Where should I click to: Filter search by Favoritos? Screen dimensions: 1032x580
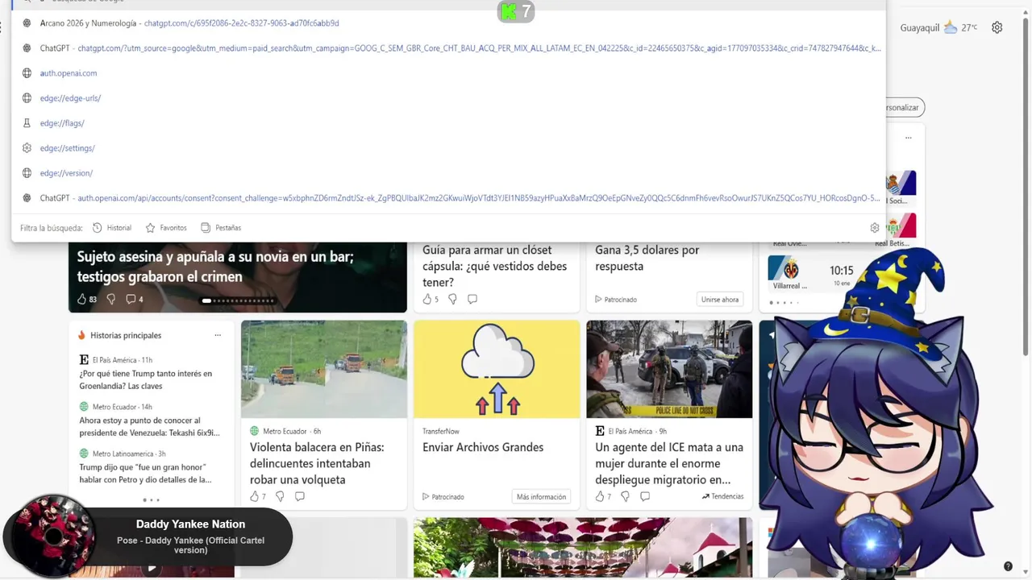click(x=166, y=228)
